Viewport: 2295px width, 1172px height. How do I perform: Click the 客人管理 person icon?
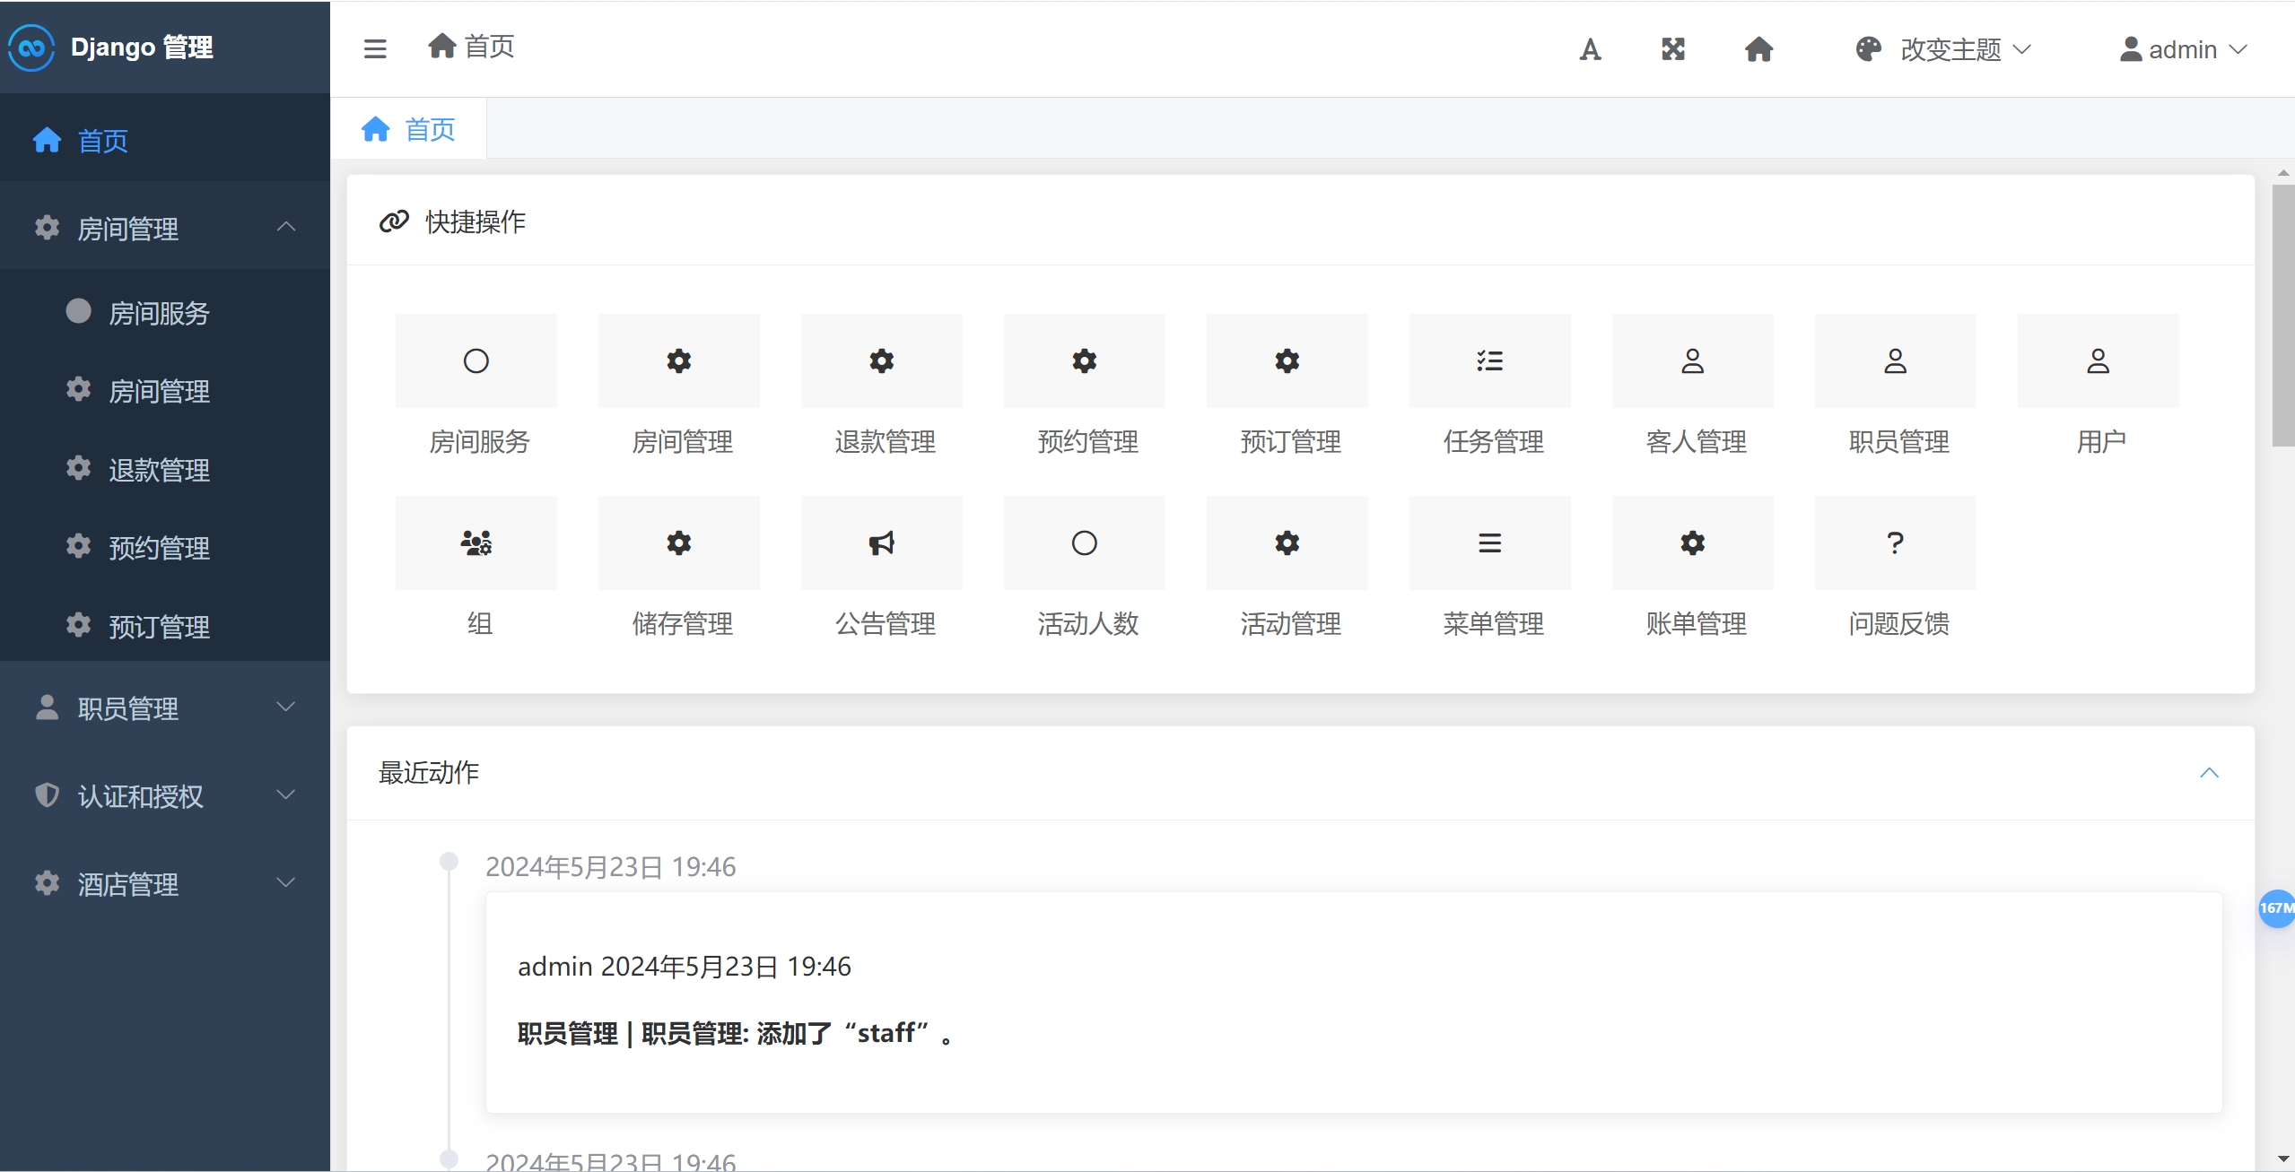(1693, 361)
